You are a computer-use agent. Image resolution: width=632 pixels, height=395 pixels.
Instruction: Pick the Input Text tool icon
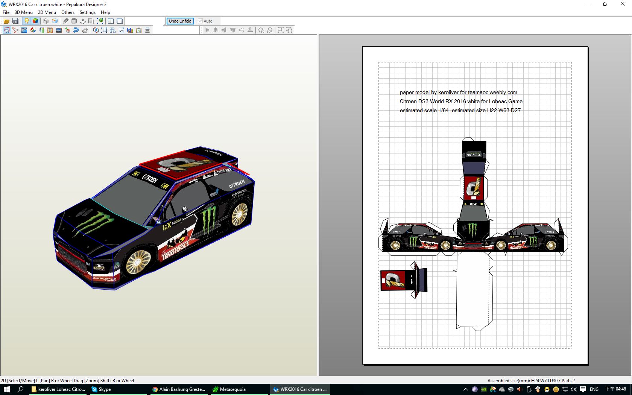[x=50, y=30]
